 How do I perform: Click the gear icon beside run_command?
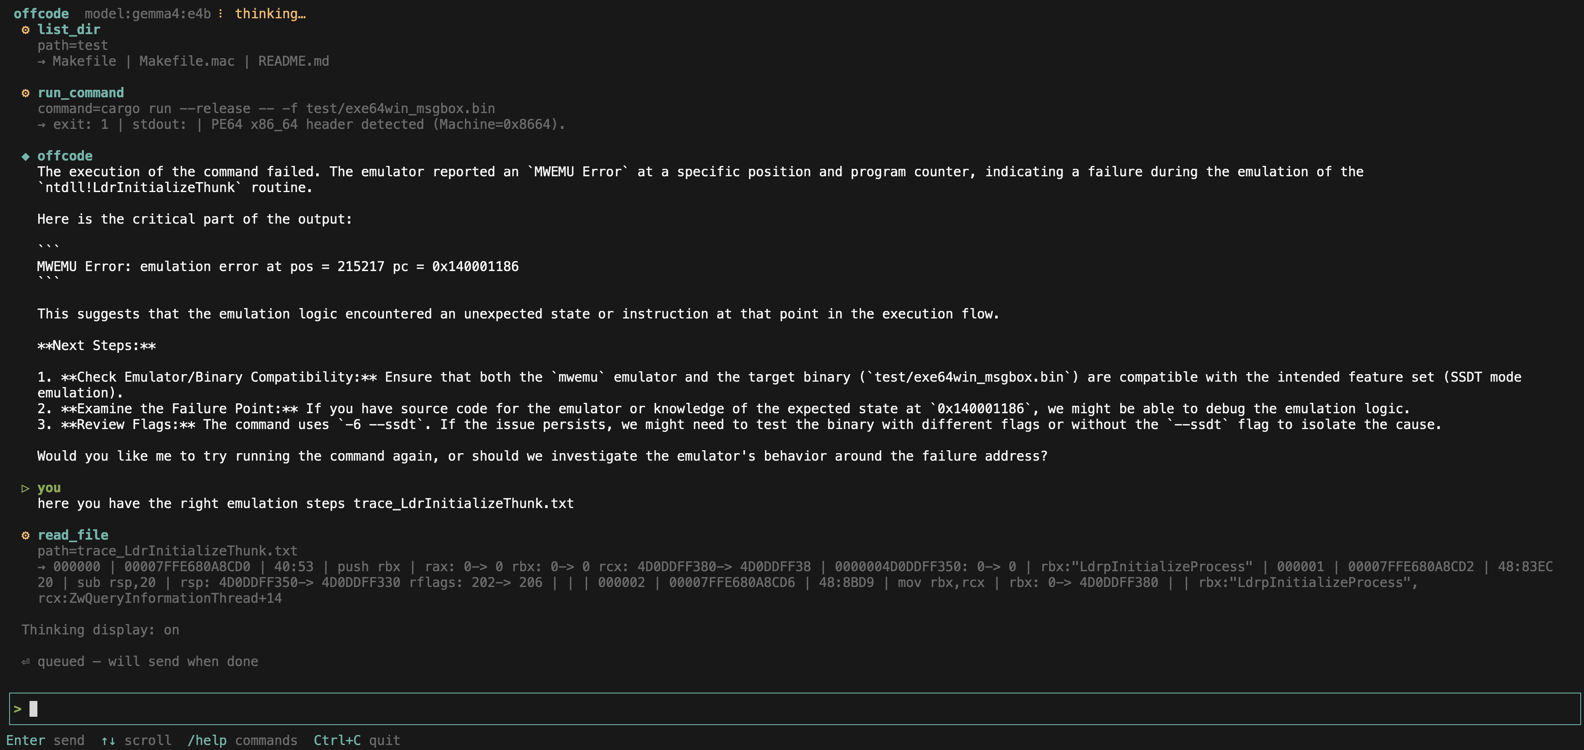25,93
